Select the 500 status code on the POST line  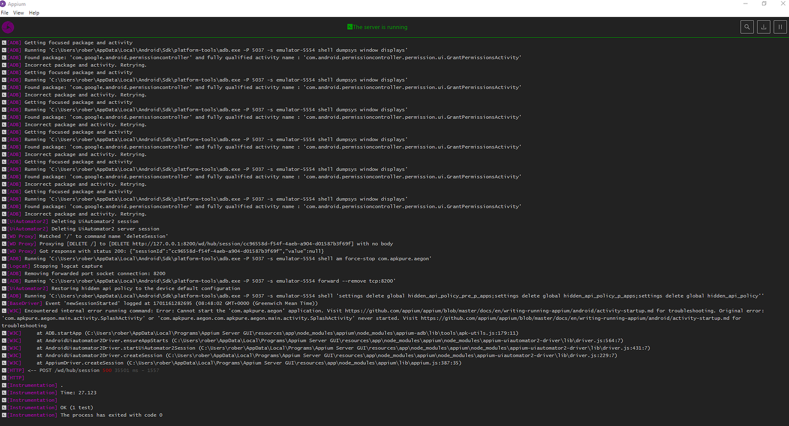107,369
